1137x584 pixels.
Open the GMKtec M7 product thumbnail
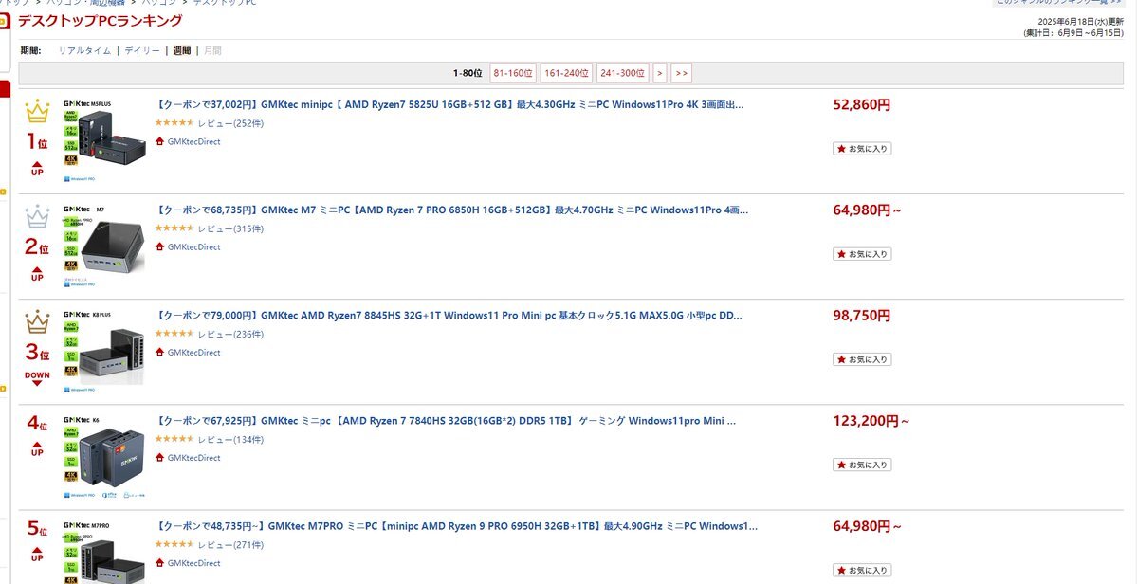point(104,246)
